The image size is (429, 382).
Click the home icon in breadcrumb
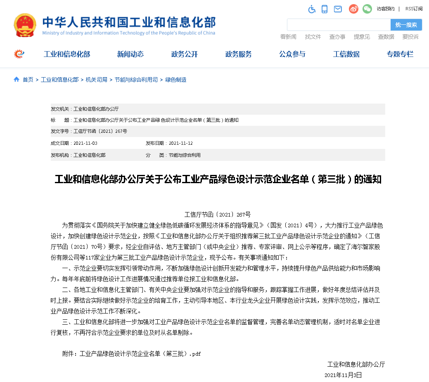(x=17, y=79)
